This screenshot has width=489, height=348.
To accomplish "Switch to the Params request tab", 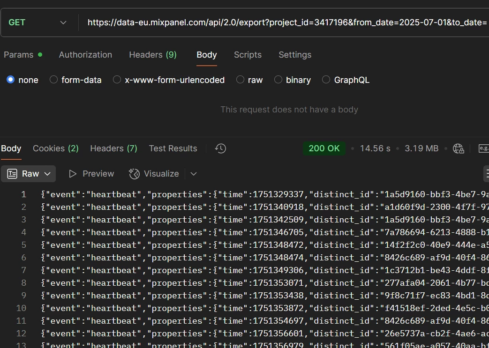I will click(x=23, y=55).
